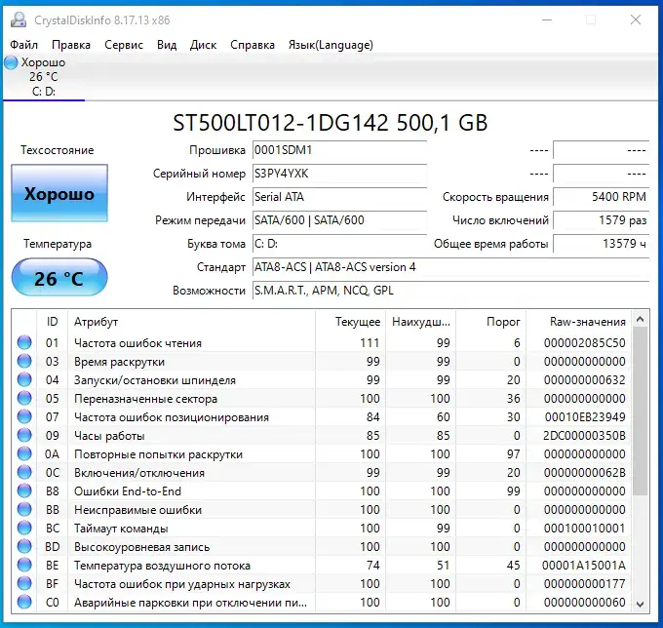Click the Возможности field S.M.A.R.T., APM
The image size is (663, 628).
(x=450, y=291)
